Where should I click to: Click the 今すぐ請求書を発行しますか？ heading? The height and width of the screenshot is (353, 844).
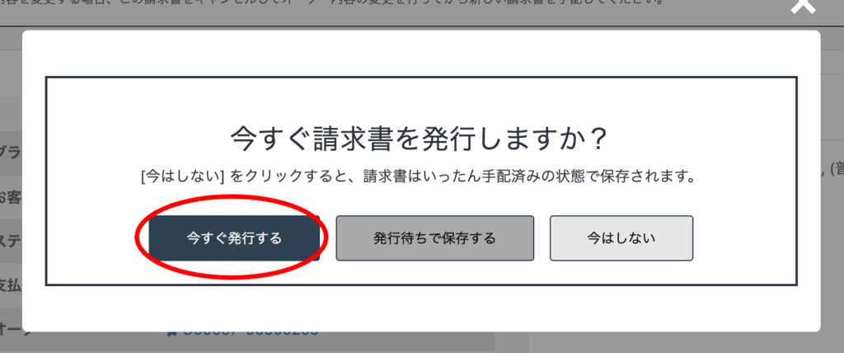pyautogui.click(x=420, y=141)
